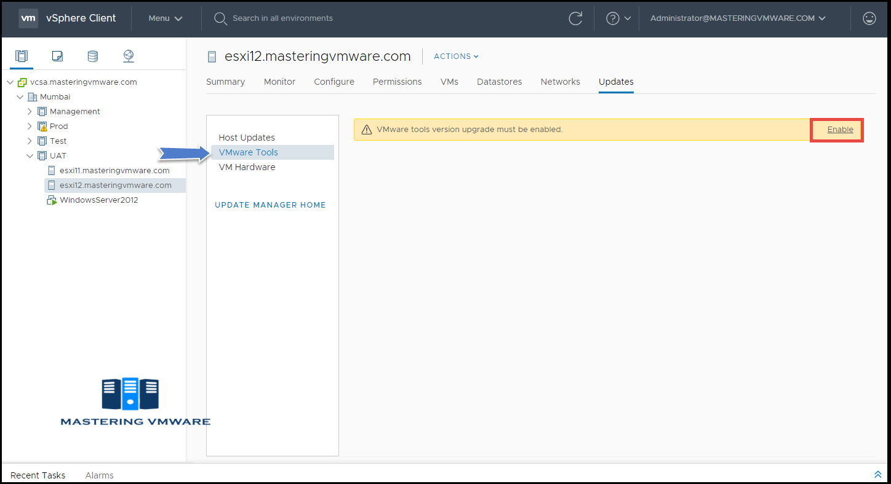Click the UAT cluster icon
891x484 pixels.
click(42, 155)
